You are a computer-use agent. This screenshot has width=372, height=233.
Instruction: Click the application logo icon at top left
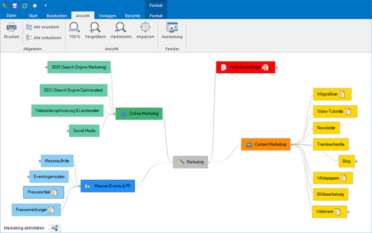(5, 6)
